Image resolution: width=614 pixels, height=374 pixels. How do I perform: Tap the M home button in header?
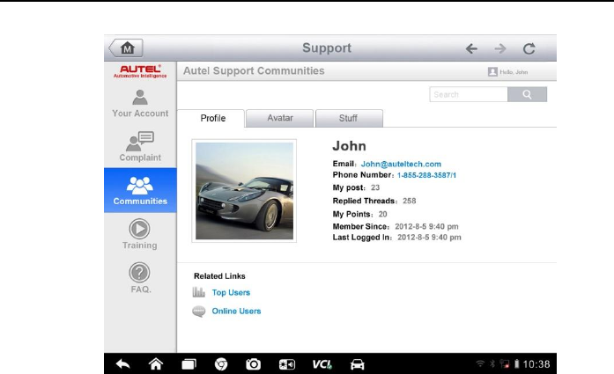126,48
